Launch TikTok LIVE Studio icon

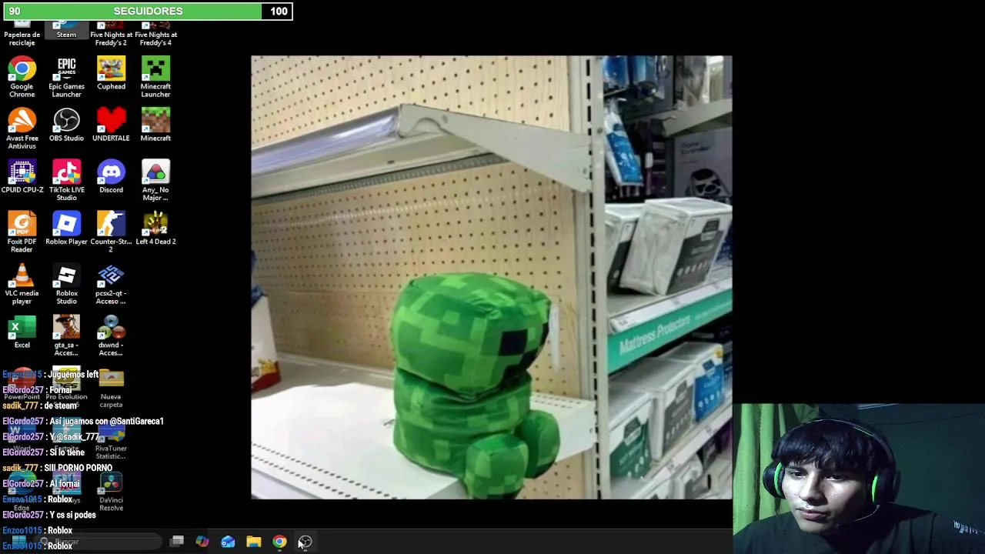[66, 180]
